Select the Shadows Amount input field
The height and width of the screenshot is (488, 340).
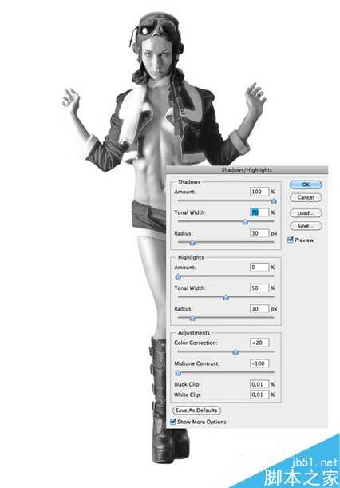(x=259, y=192)
